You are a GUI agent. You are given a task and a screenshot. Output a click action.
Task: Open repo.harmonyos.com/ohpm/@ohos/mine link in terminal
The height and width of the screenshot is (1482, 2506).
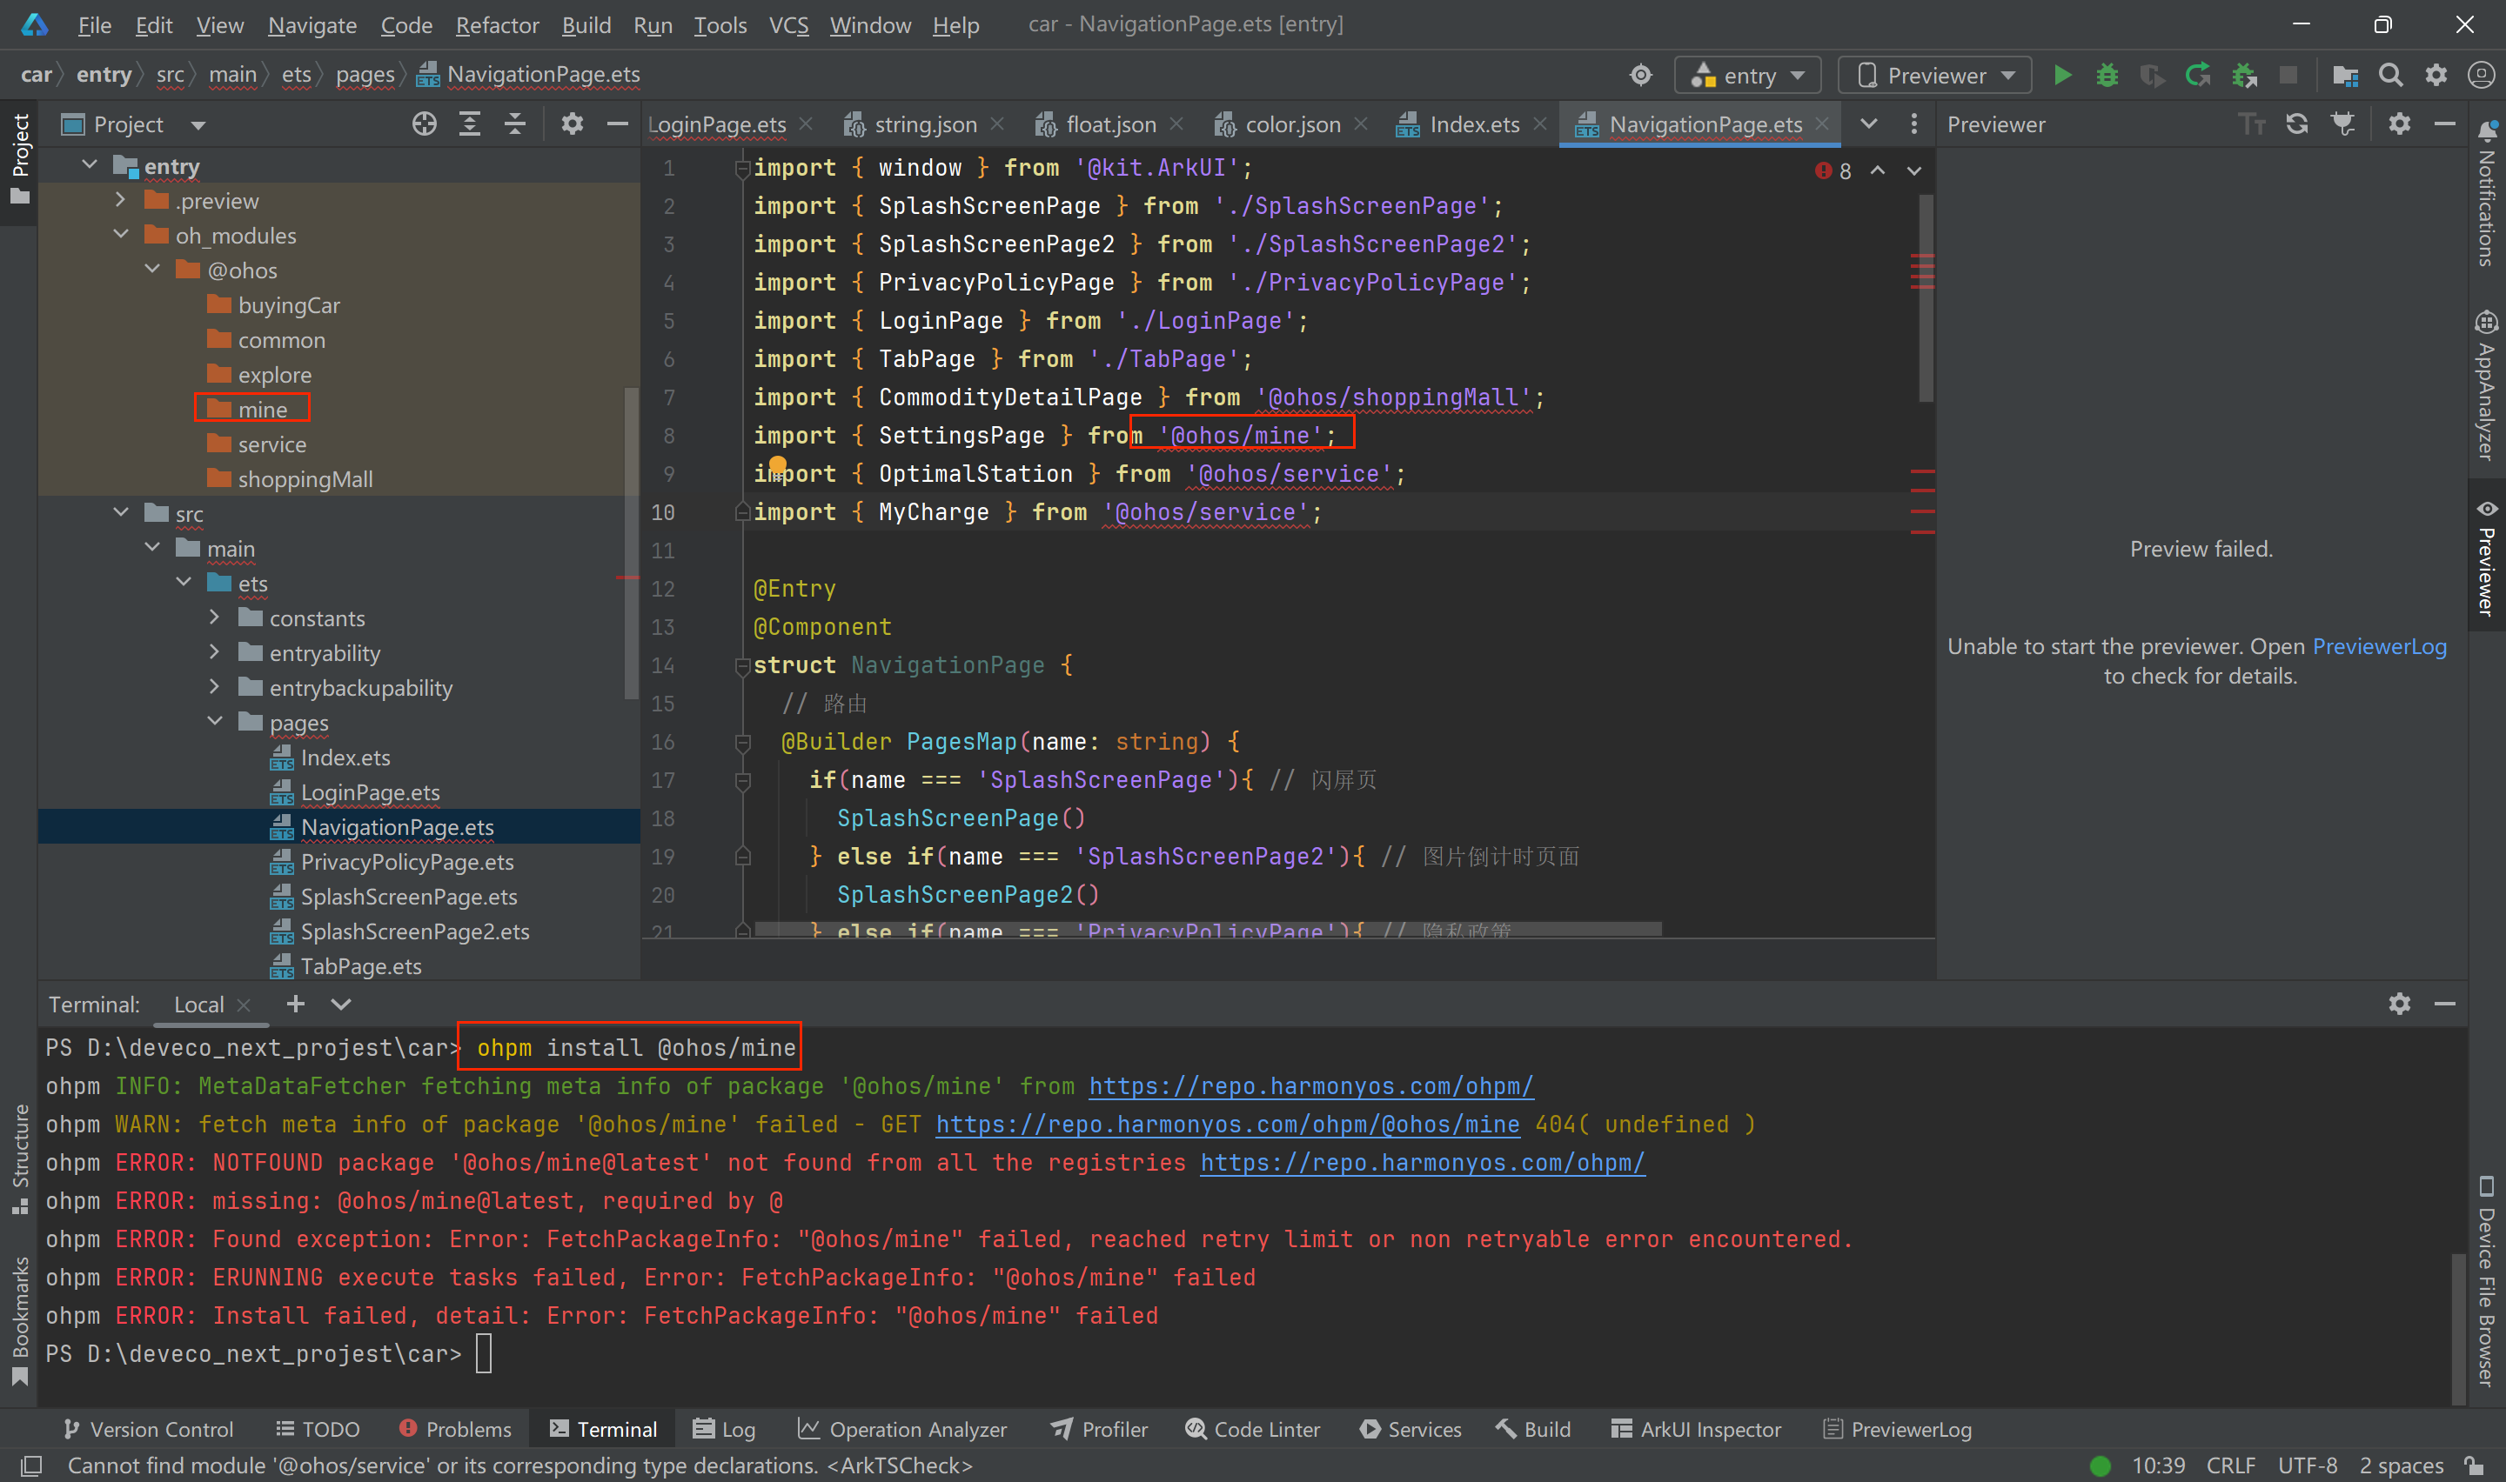tap(1228, 1125)
